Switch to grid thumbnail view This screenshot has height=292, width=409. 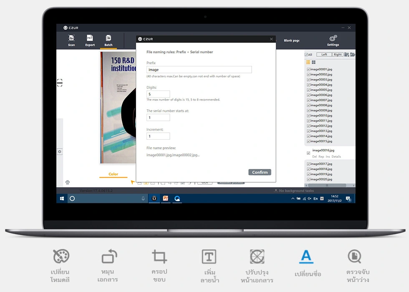tap(314, 62)
